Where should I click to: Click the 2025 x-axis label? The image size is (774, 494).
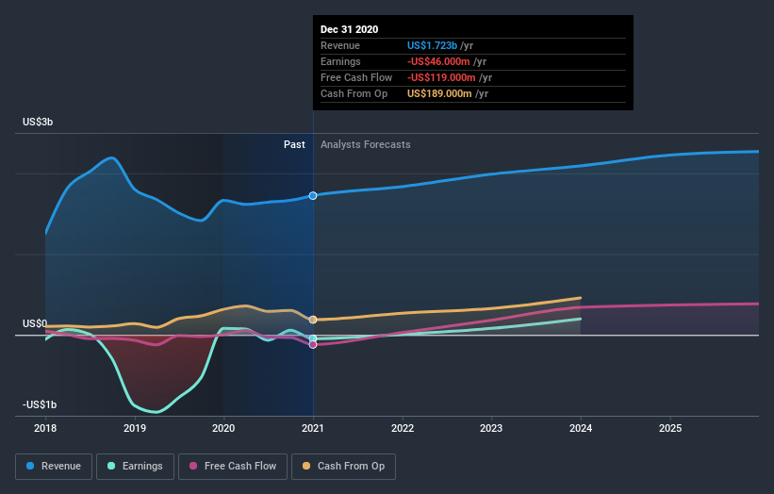(670, 428)
